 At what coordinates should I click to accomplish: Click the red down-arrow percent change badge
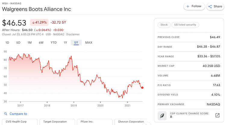click(39, 22)
